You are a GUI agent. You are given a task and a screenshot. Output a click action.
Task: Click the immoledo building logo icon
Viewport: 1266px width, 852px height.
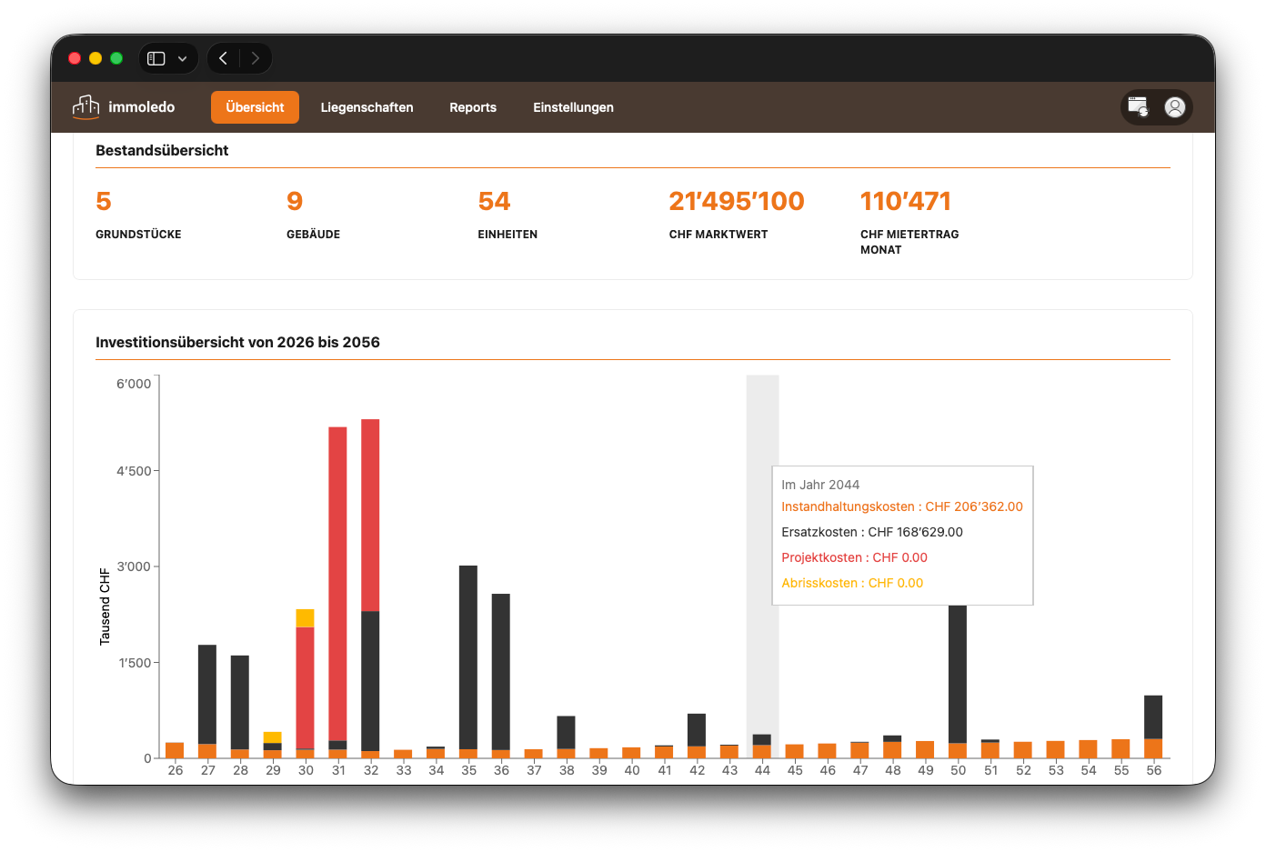pyautogui.click(x=86, y=107)
